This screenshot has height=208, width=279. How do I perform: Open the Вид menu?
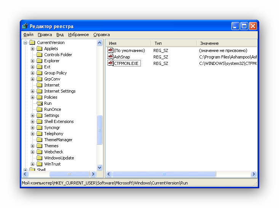(x=60, y=35)
